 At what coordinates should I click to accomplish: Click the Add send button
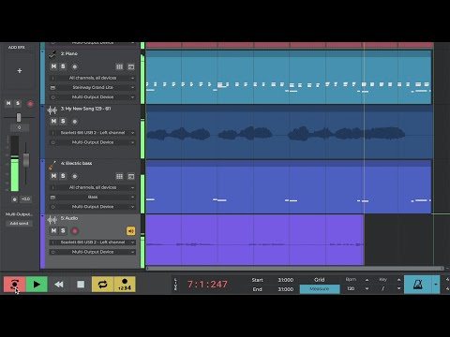19,224
